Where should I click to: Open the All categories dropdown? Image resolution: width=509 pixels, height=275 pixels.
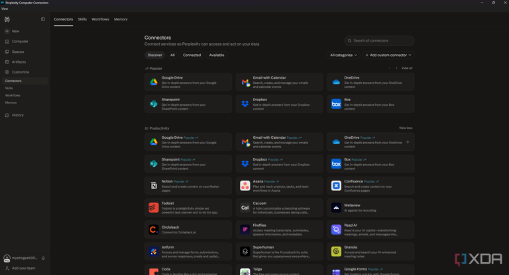pos(343,55)
